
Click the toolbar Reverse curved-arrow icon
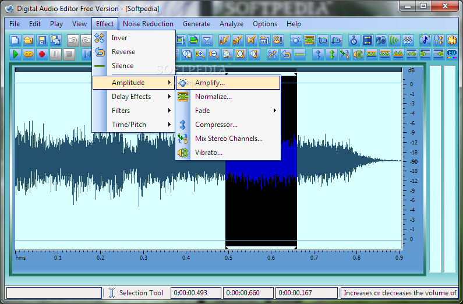(x=286, y=54)
